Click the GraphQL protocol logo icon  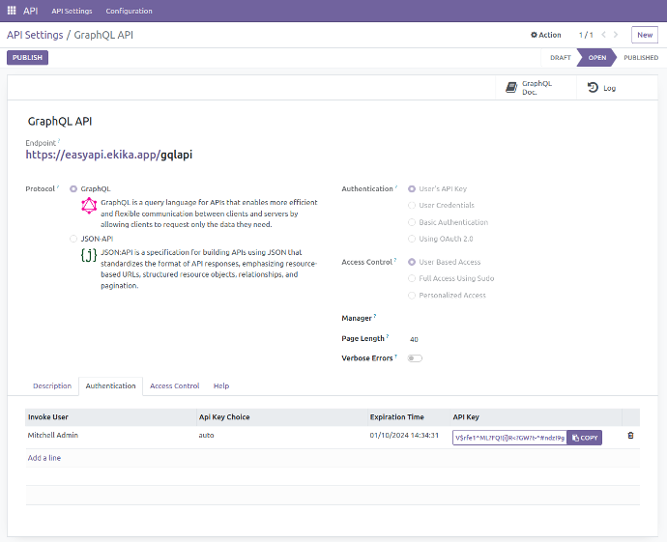point(89,206)
